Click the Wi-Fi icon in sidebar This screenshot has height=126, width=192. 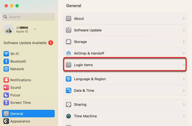[6, 54]
